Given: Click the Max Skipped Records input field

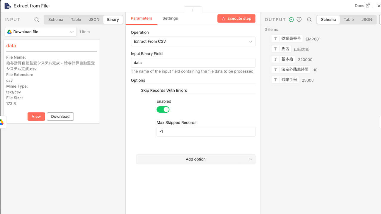Looking at the screenshot, I should point(206,132).
